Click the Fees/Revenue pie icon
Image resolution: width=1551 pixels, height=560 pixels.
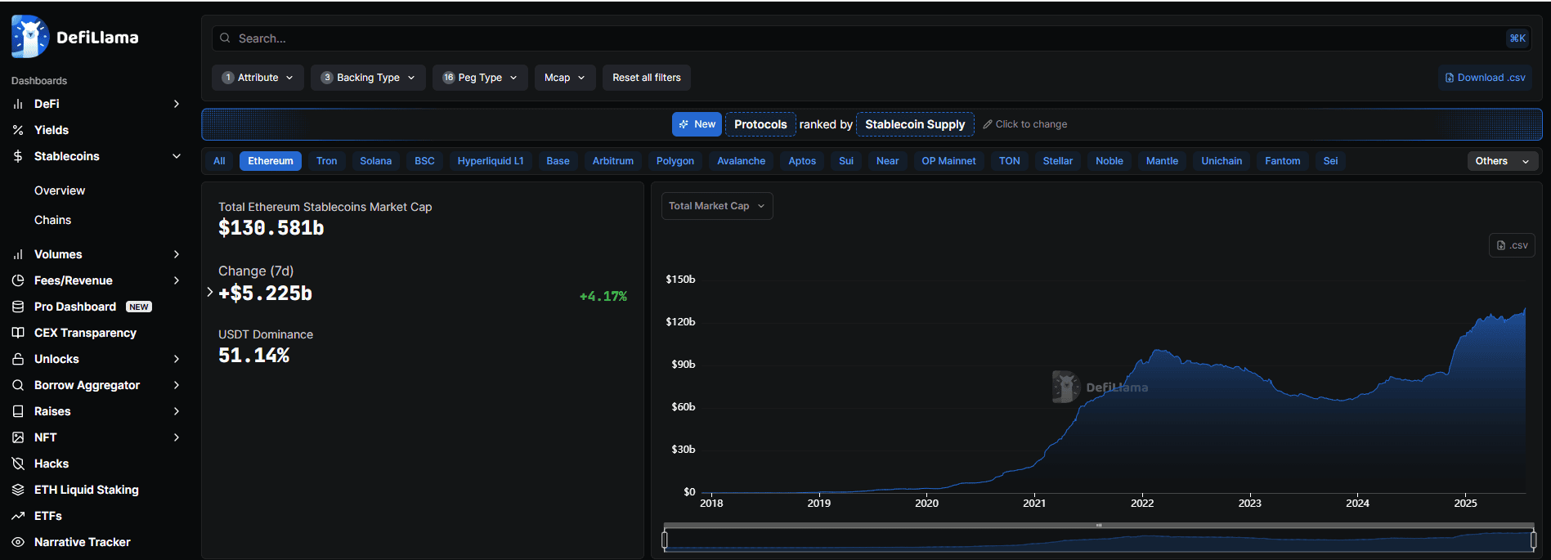tap(18, 280)
